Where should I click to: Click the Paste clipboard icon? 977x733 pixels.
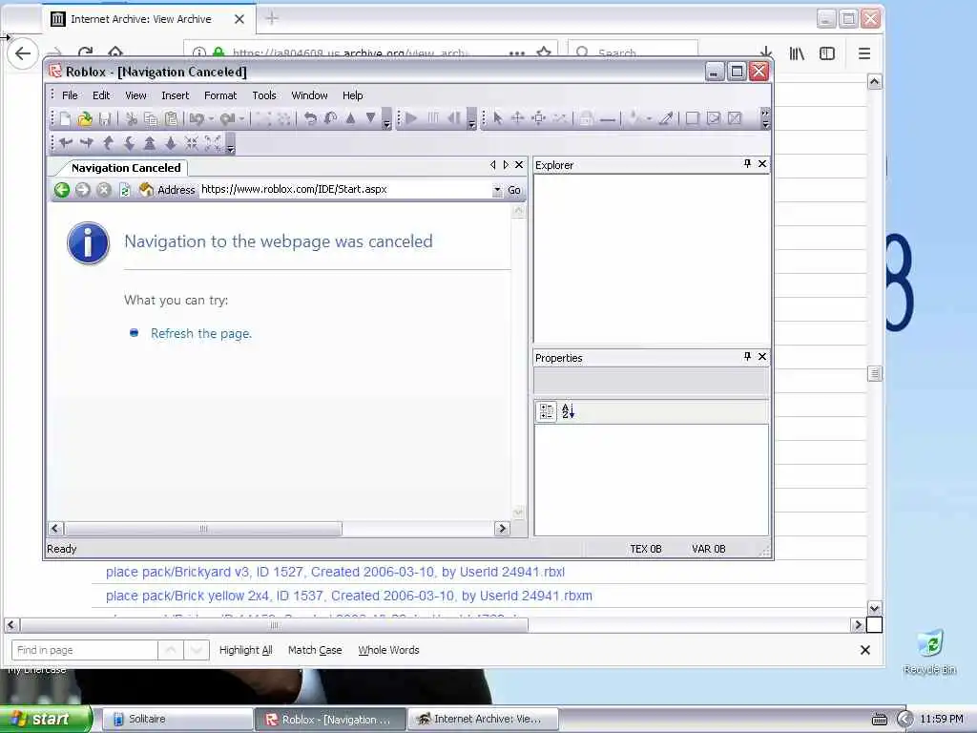click(172, 118)
